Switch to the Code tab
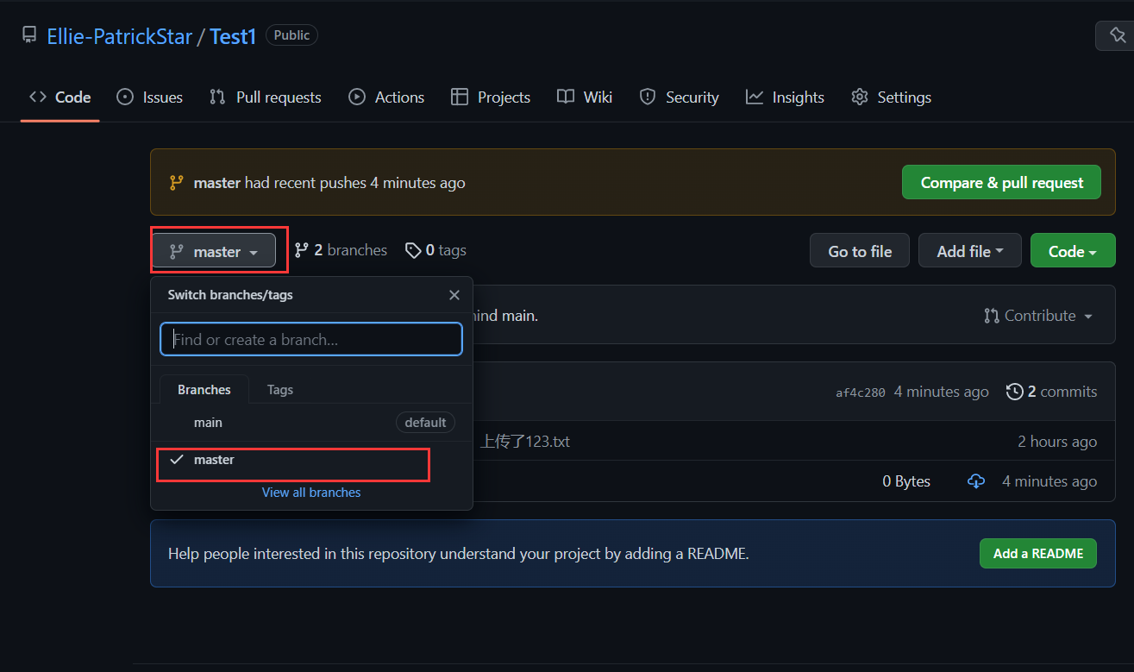This screenshot has height=672, width=1134. (x=60, y=97)
